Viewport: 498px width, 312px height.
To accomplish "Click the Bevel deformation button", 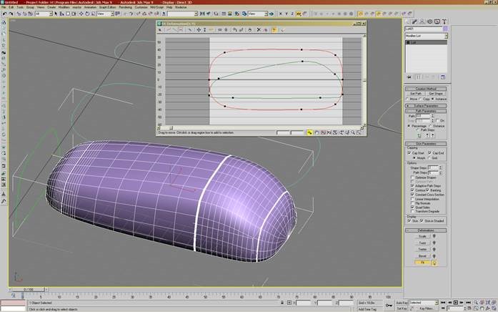I will 421,256.
